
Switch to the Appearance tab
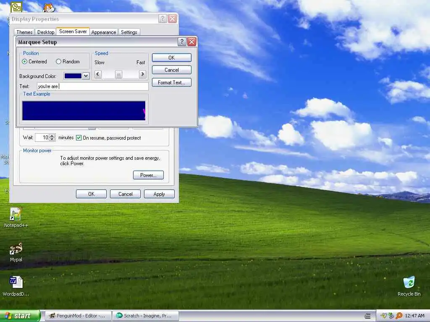click(x=104, y=32)
